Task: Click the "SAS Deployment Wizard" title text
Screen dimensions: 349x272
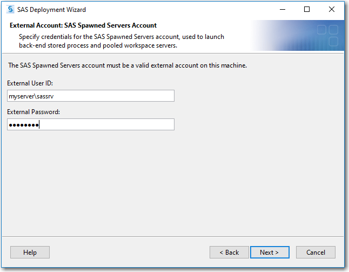Action: (x=51, y=10)
